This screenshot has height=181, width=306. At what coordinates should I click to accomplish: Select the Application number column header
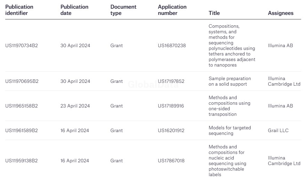[x=172, y=10]
